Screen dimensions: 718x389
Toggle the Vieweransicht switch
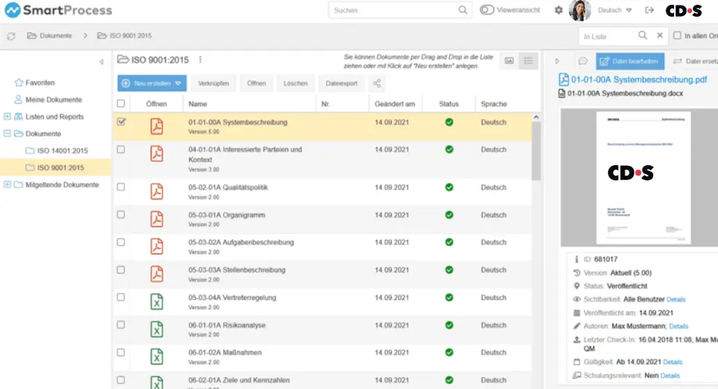tap(487, 10)
